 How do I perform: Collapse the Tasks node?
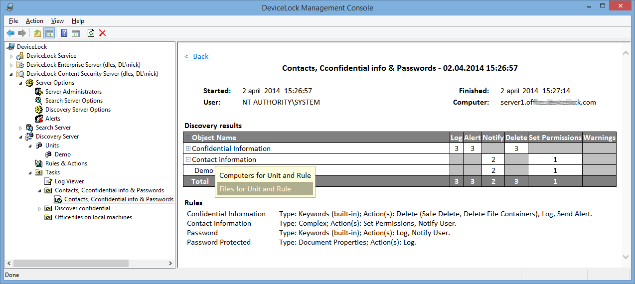click(x=30, y=173)
